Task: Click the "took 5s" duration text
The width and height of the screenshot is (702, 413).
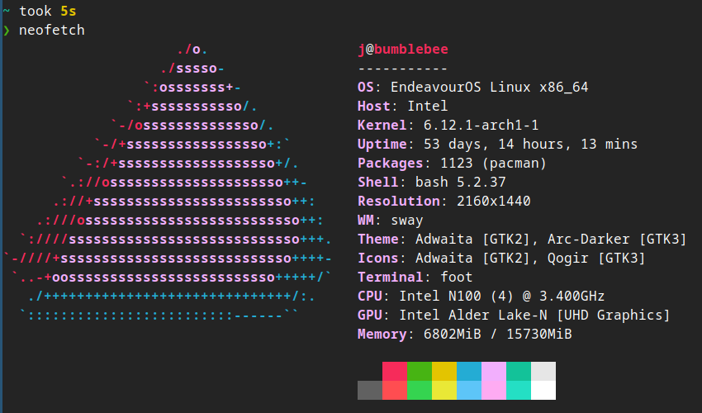Action: pos(49,11)
